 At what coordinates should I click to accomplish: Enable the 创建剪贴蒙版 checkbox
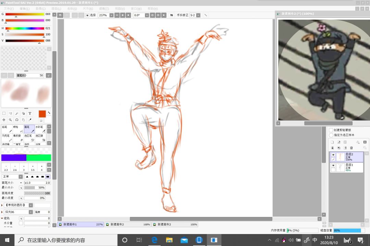[x=331, y=130]
